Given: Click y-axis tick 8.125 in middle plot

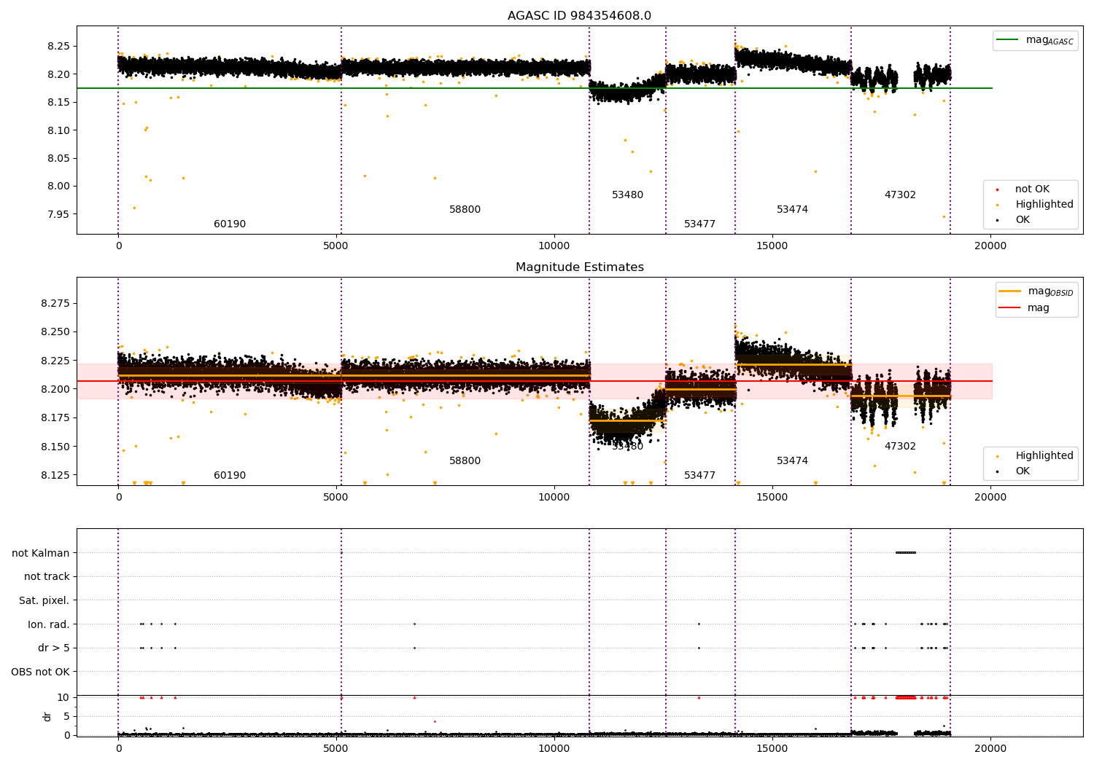Looking at the screenshot, I should 55,475.
